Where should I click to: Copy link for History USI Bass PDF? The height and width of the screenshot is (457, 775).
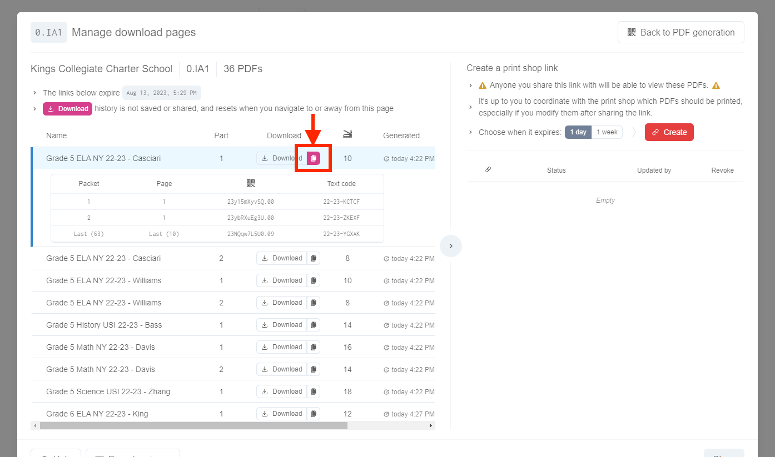(314, 325)
